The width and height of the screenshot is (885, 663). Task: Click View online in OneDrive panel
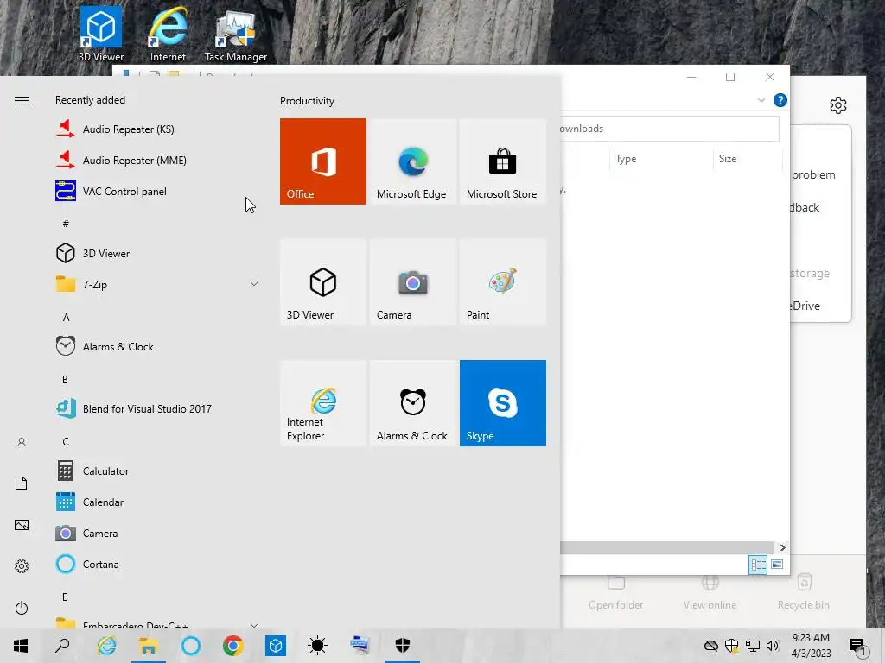click(x=710, y=592)
